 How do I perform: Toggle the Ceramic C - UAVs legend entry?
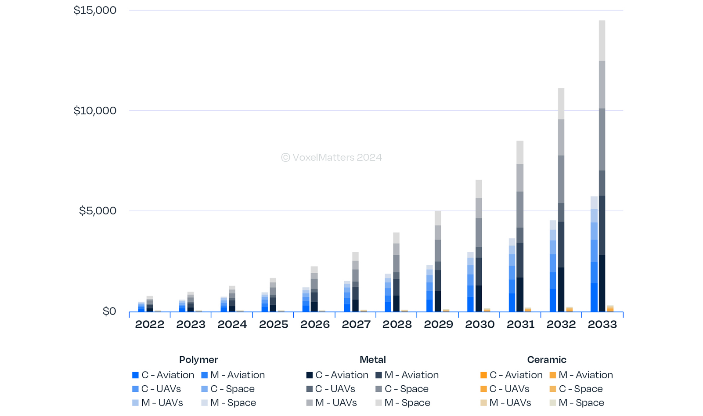coord(505,389)
